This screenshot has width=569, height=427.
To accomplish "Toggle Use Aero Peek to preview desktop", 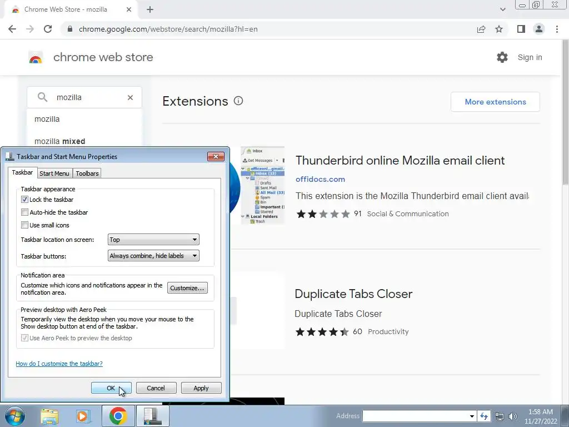I will click(24, 337).
